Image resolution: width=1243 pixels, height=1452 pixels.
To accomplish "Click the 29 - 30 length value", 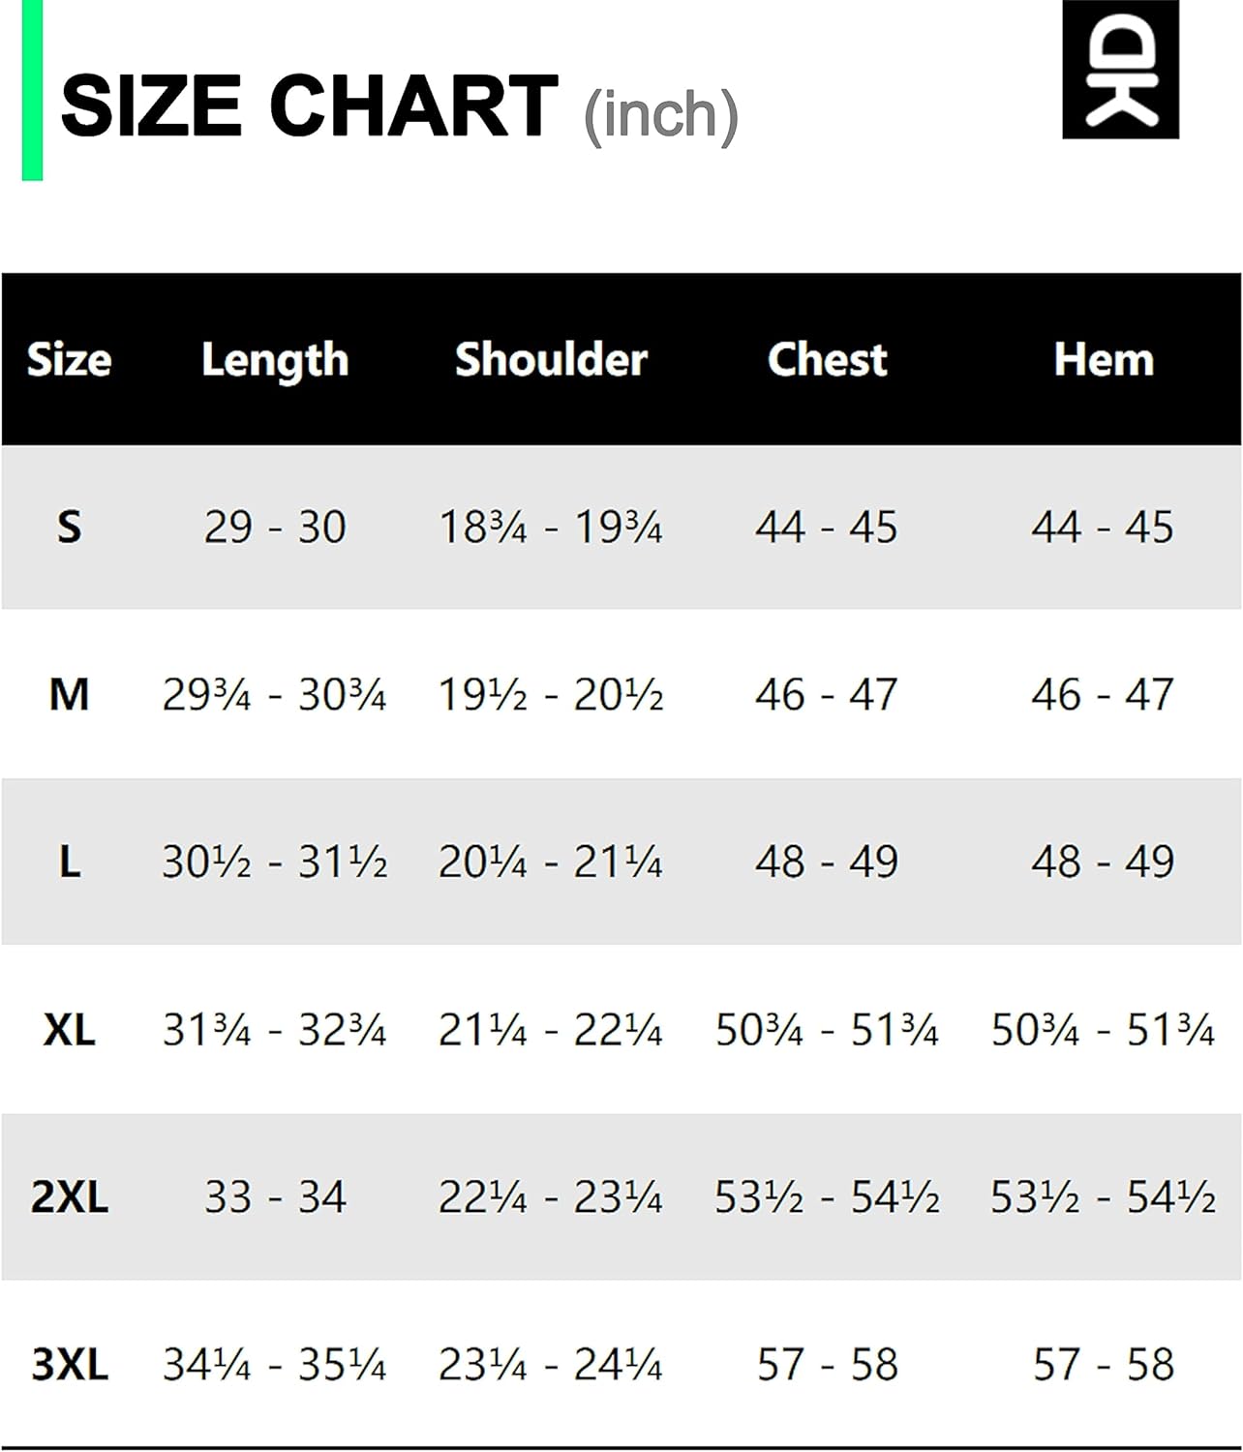I will click(x=275, y=528).
